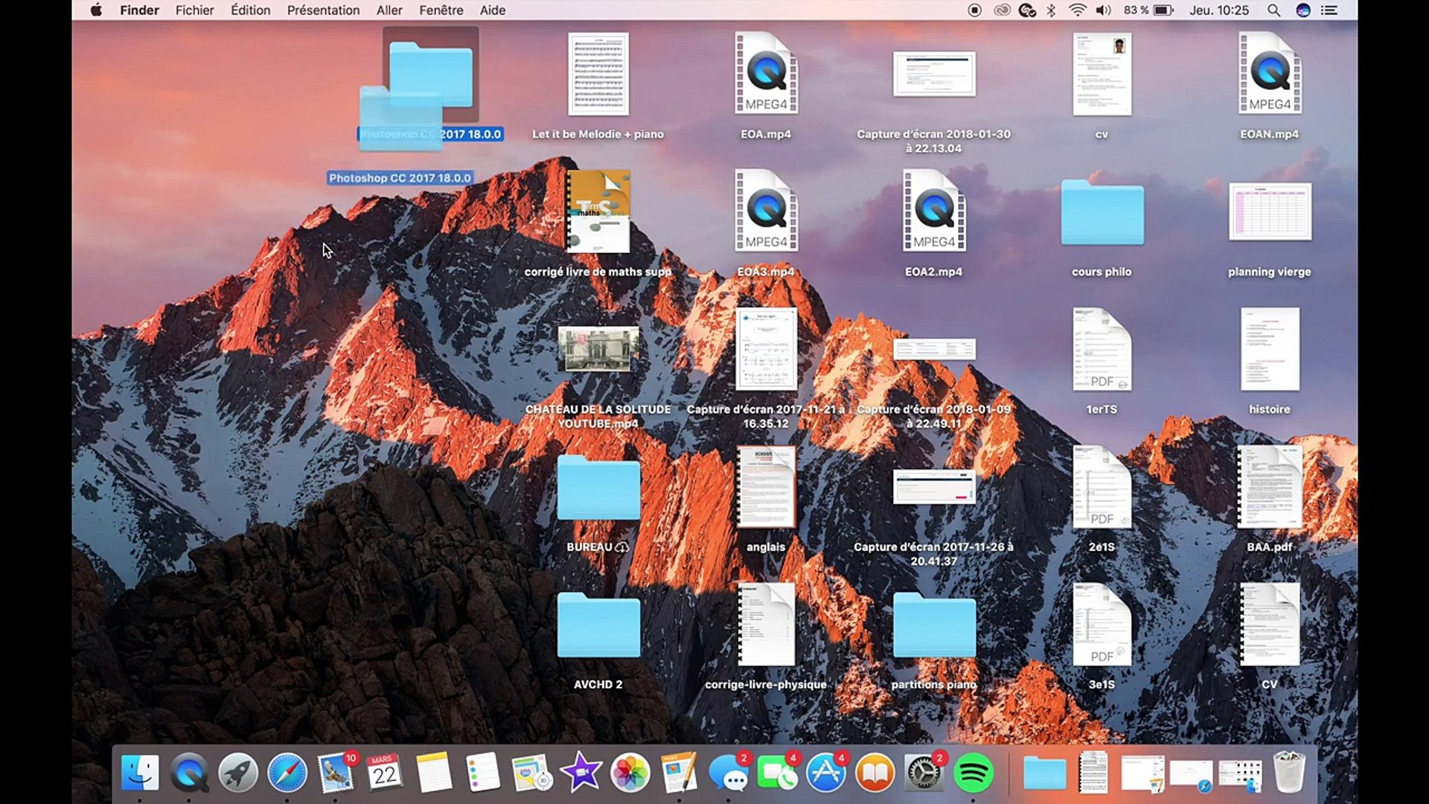The image size is (1429, 804).
Task: Stop screen recording from the menu bar
Action: tap(974, 10)
